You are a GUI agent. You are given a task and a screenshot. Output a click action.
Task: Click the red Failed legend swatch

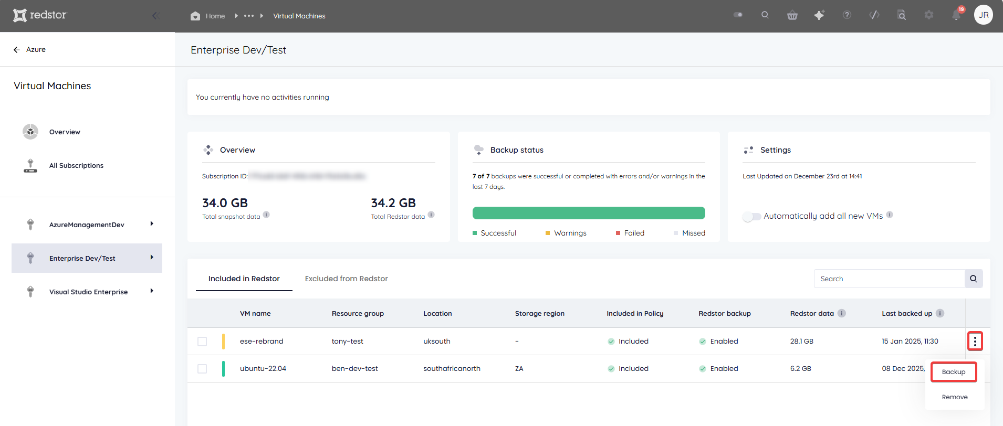pyautogui.click(x=618, y=233)
